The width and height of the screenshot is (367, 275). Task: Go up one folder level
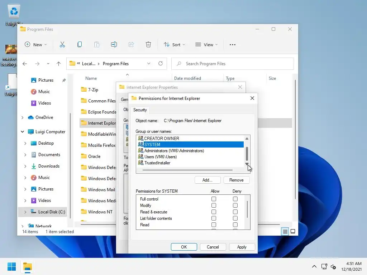click(x=58, y=64)
